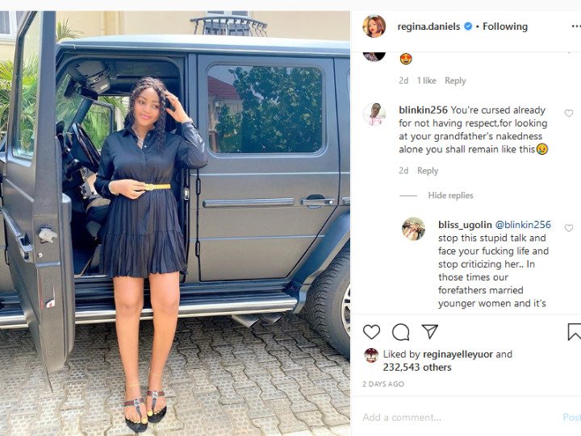The image size is (581, 436).
Task: Reply to blinkin256's comment
Action: (x=428, y=171)
